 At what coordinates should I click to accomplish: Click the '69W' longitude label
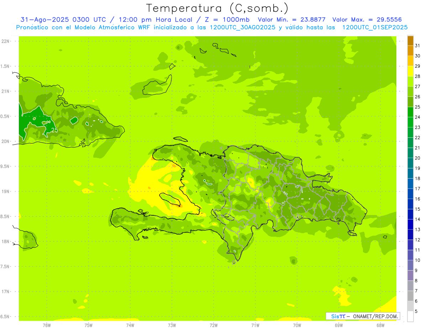(x=339, y=325)
